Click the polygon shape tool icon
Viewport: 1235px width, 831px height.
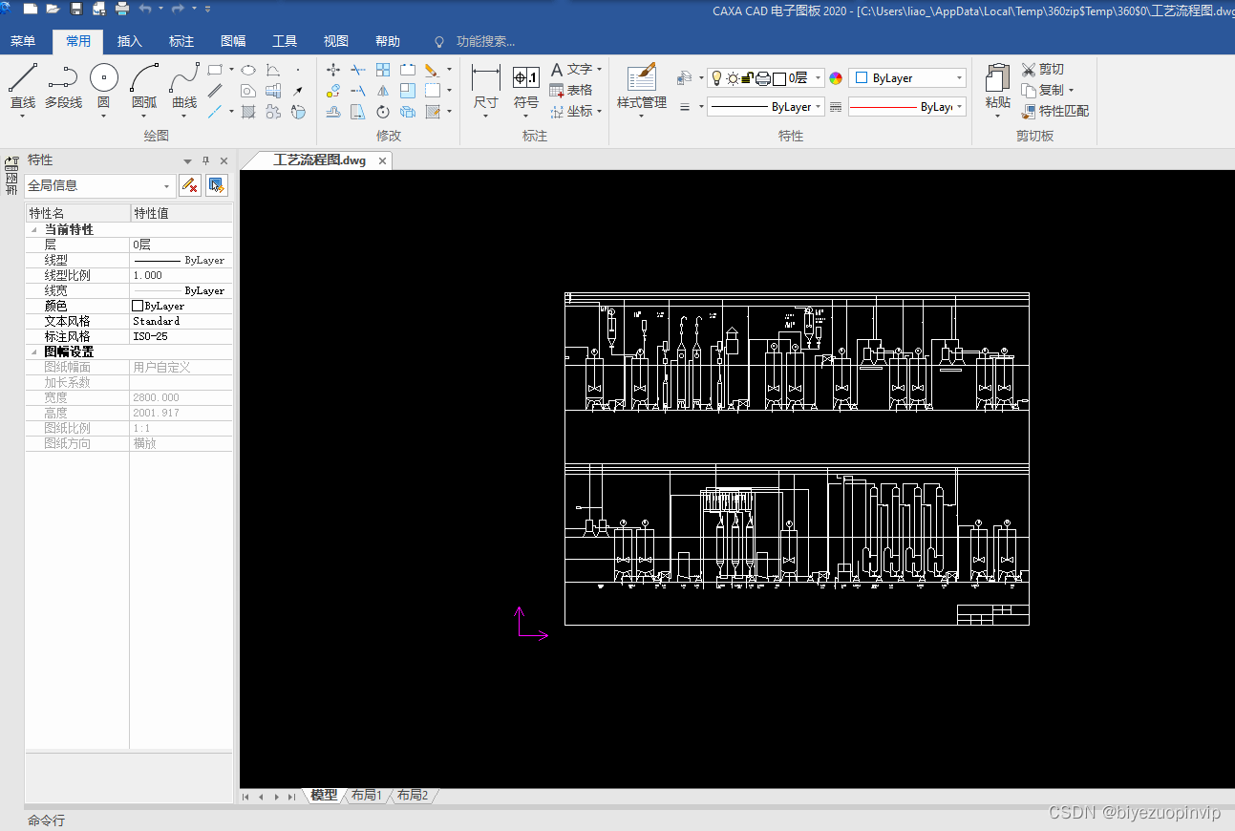click(248, 91)
